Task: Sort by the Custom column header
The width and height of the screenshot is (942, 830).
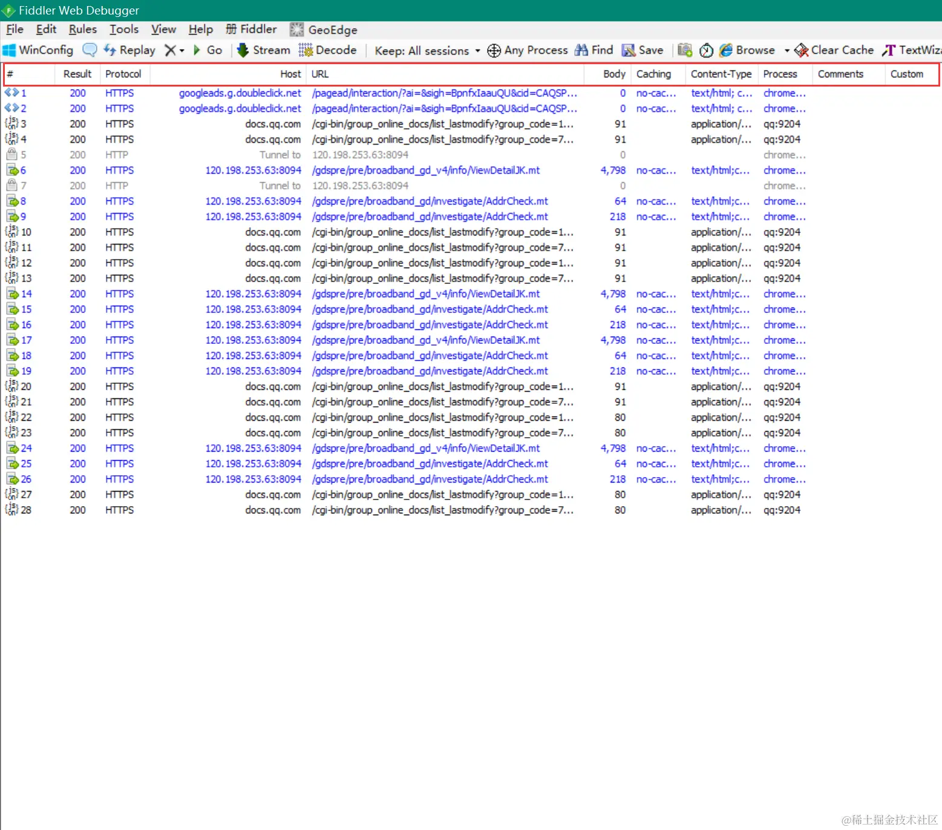Action: [x=912, y=74]
